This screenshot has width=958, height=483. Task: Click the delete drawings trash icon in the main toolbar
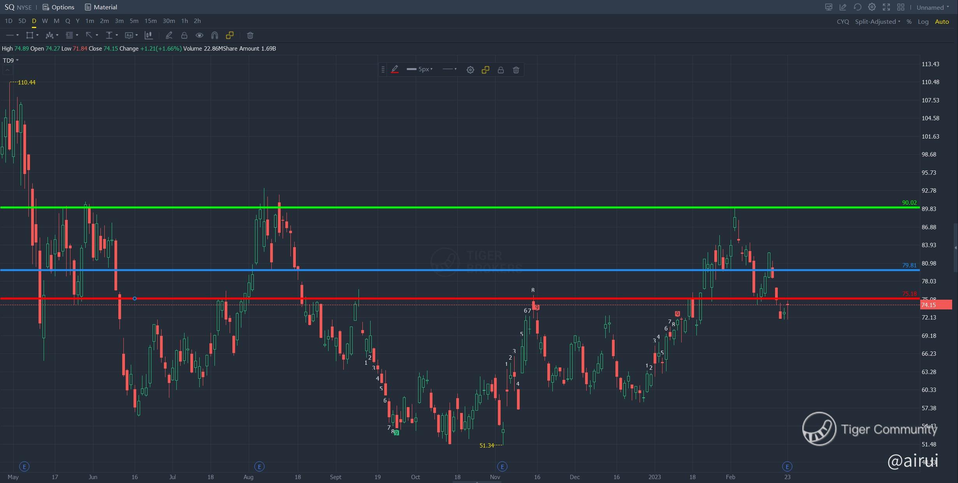(x=250, y=35)
